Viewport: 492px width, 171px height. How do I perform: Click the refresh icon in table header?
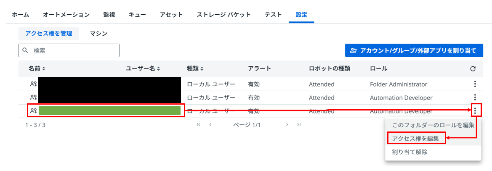[x=473, y=68]
